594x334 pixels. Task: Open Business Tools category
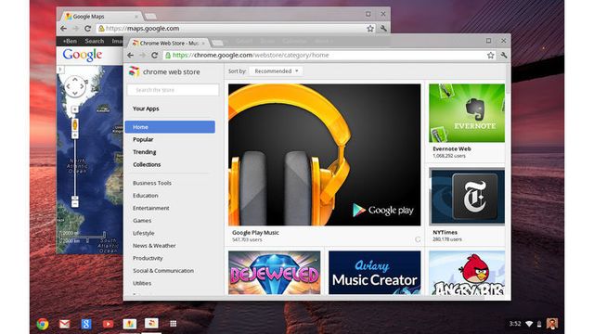tap(152, 183)
